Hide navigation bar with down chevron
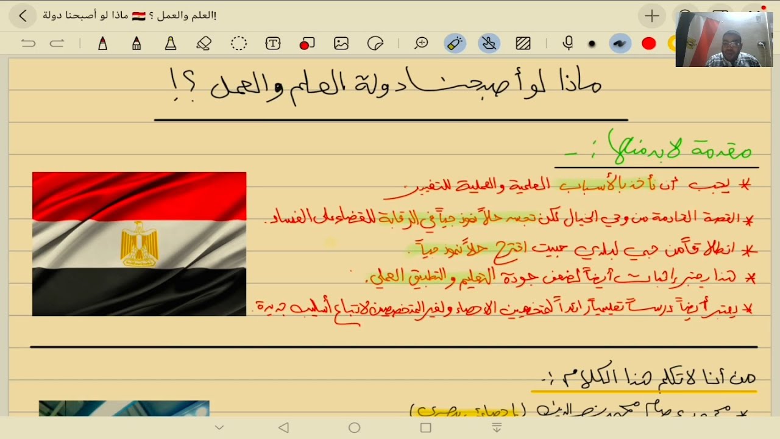The image size is (780, 439). coord(219,427)
